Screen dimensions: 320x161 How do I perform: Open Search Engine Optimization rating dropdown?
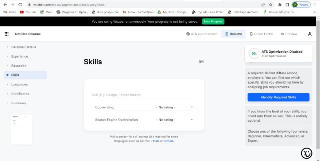[175, 119]
